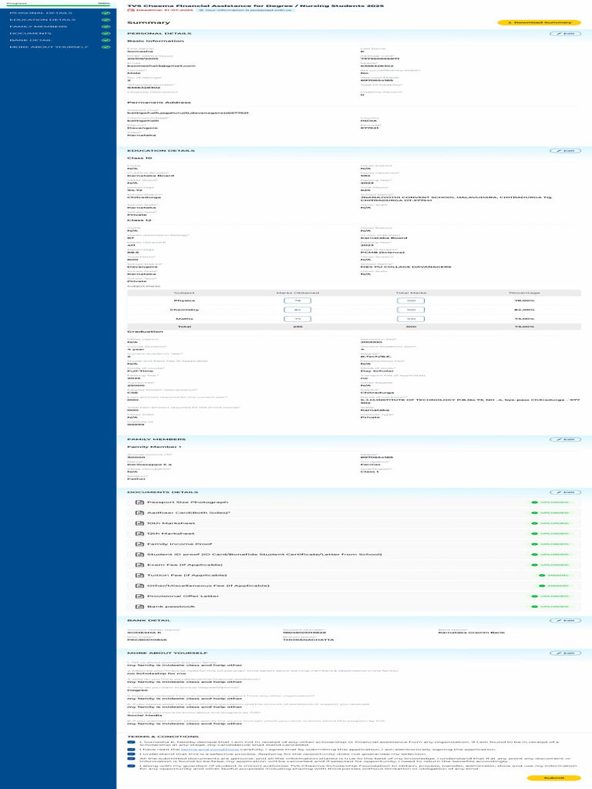
Task: Click the Family Income Proof document icon
Action: point(140,544)
